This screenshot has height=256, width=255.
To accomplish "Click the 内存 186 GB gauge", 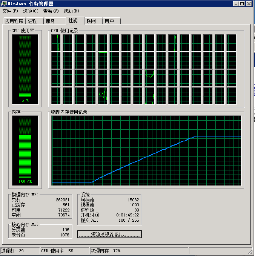I will tap(25, 150).
